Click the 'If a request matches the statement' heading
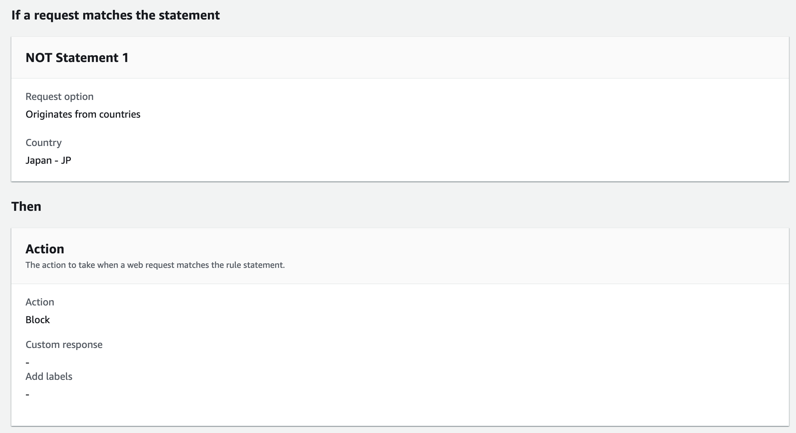This screenshot has height=433, width=796. tap(115, 15)
